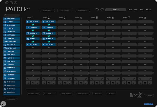Click DELETE preset option
Viewport: 157px width, 107px height.
[x=149, y=10]
